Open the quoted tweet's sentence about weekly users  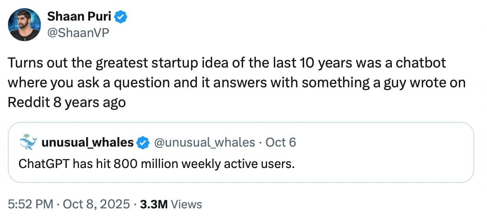tap(157, 163)
